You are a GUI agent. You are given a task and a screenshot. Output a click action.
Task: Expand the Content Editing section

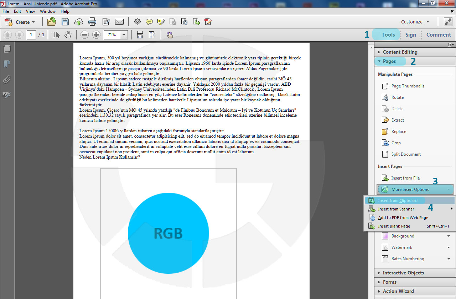[x=415, y=52]
